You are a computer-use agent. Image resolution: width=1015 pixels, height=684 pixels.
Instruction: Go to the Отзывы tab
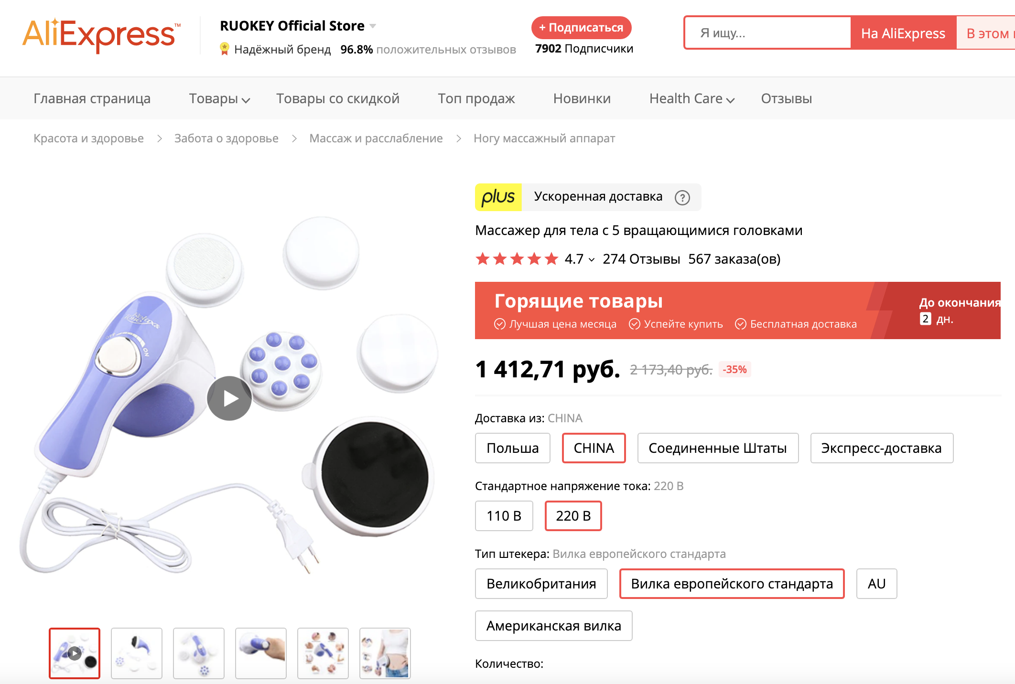click(786, 99)
